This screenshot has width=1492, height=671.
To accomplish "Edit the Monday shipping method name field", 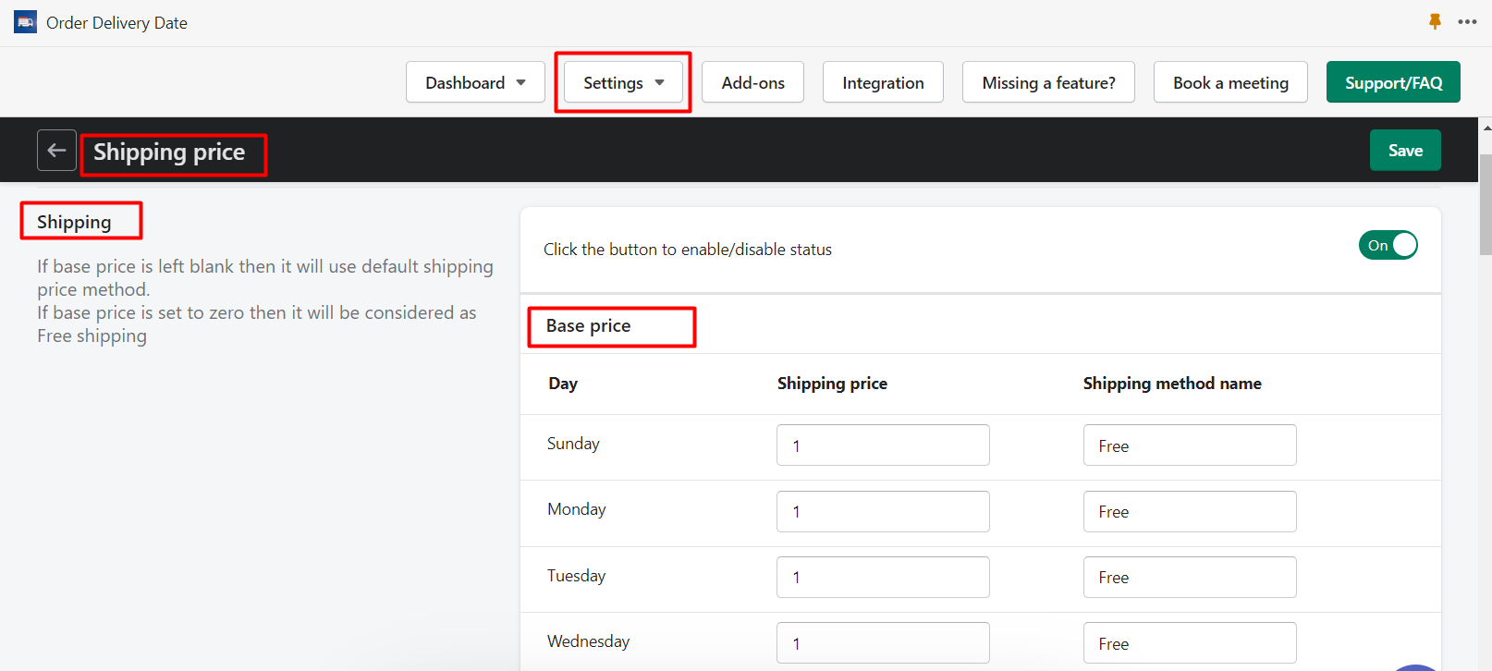I will click(x=1190, y=511).
